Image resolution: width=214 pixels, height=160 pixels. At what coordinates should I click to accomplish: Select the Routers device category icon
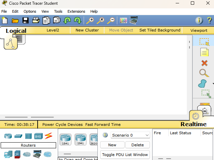(8, 136)
